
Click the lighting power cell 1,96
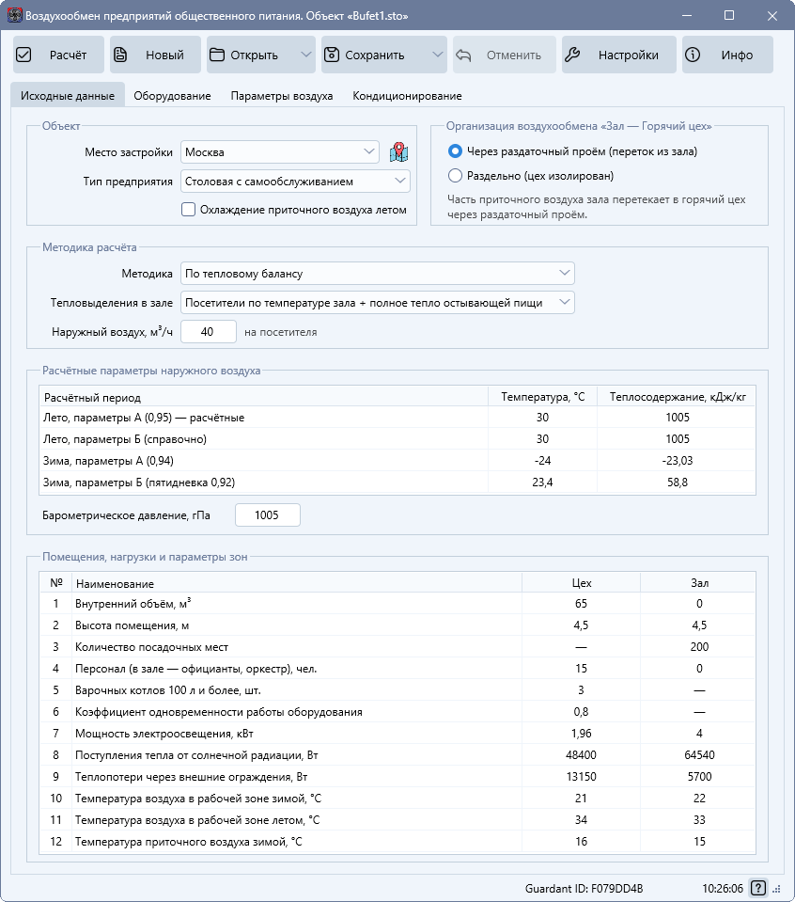(x=581, y=734)
